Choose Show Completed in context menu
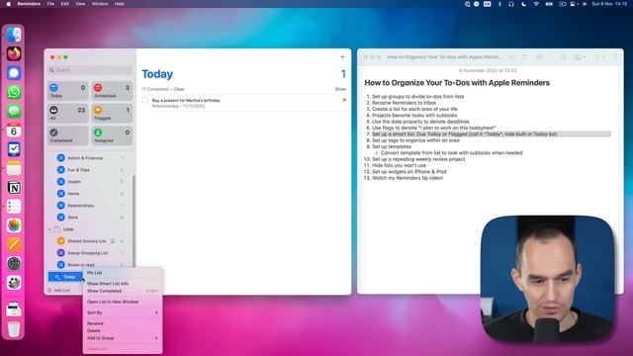This screenshot has height=356, width=633. point(123,291)
